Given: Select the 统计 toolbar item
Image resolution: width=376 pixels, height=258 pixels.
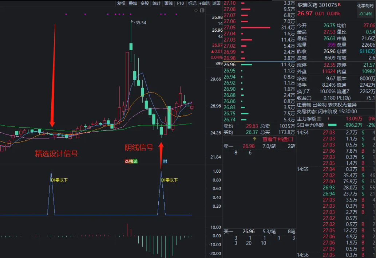Looking at the screenshot, I should pos(157,3).
